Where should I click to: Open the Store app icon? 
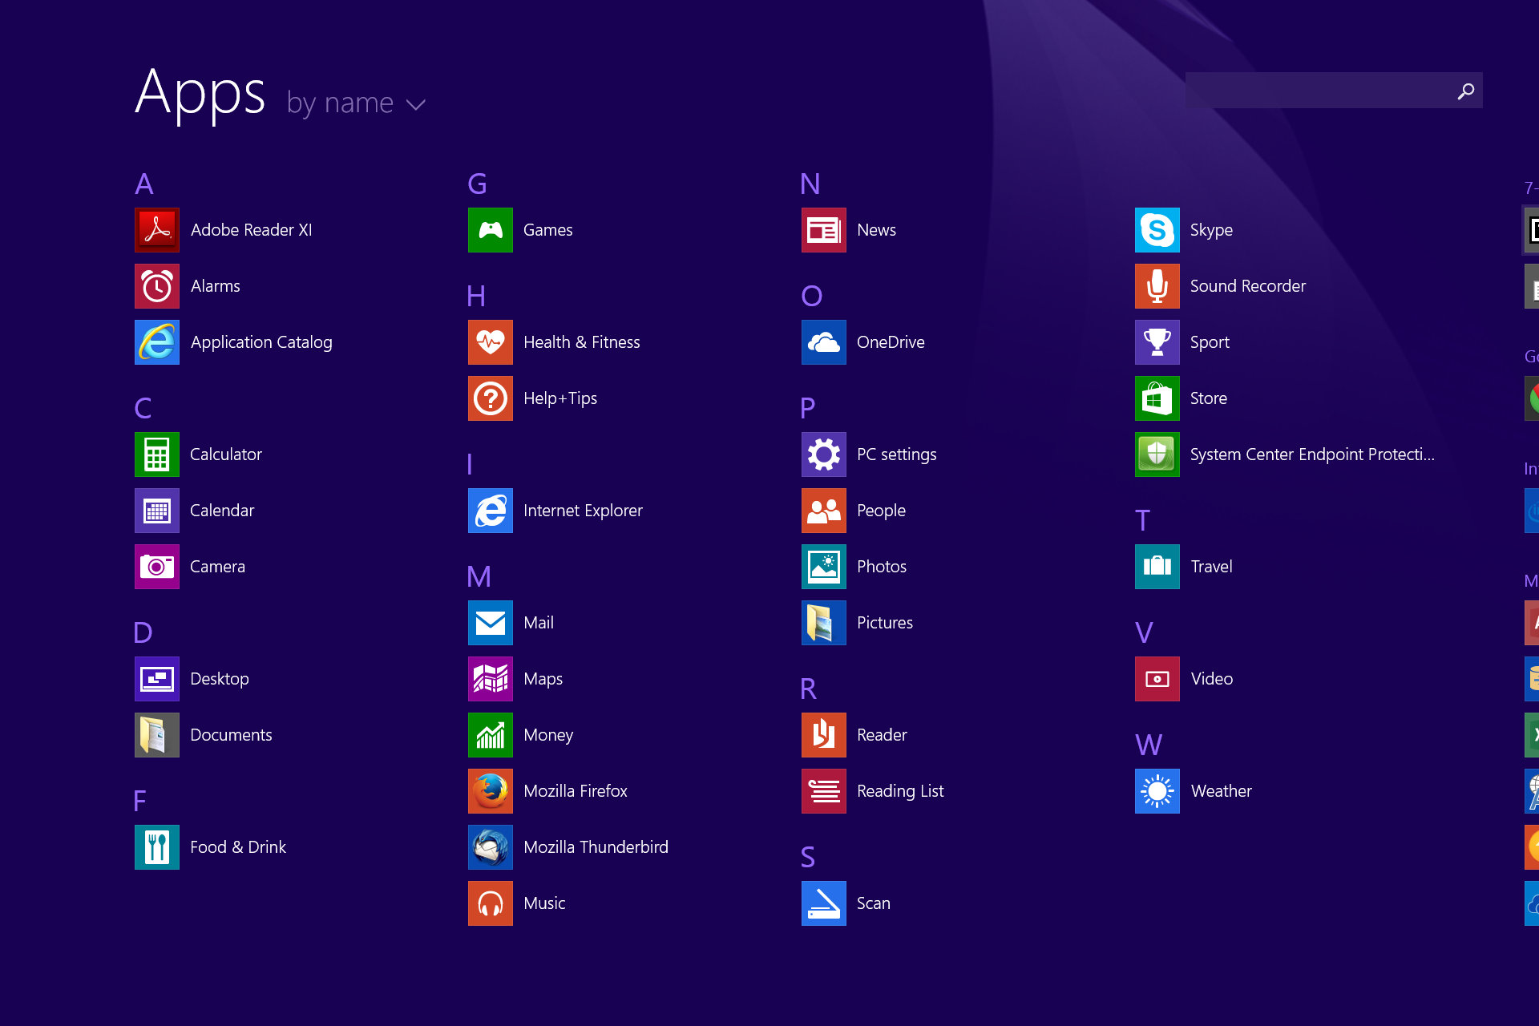click(1157, 398)
